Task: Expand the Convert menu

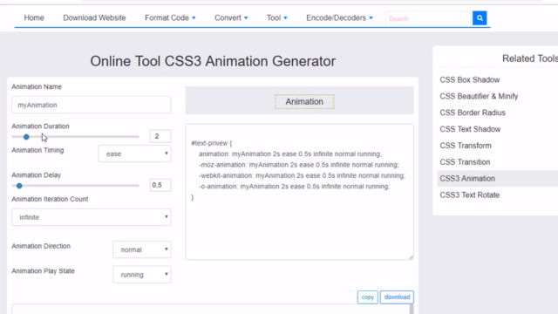Action: (x=231, y=17)
